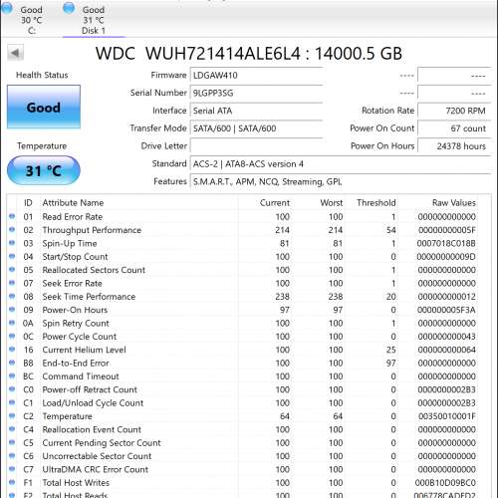Click the Good health status button
This screenshot has width=498, height=498.
tap(44, 107)
